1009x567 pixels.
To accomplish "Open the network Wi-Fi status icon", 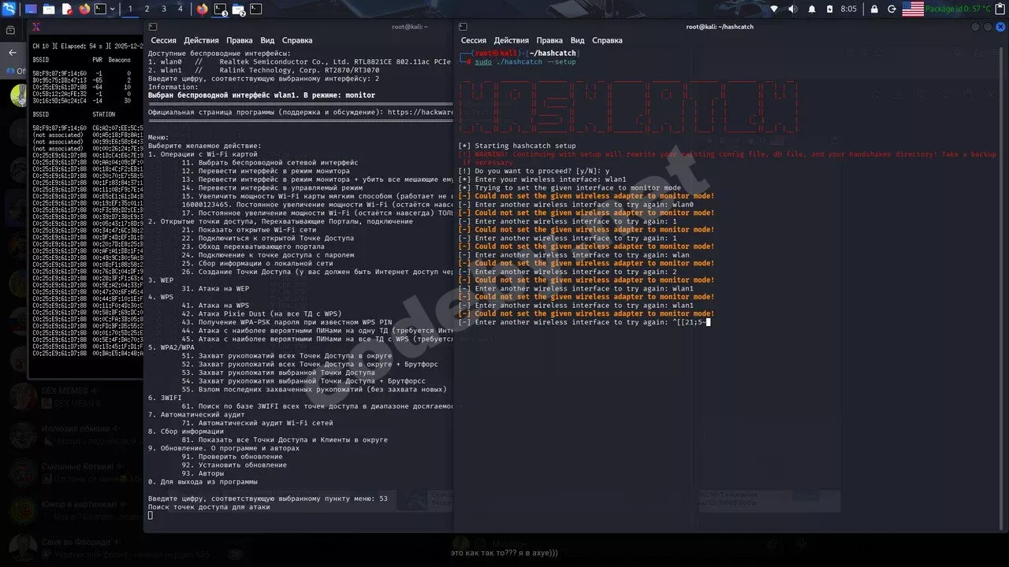I will click(773, 9).
